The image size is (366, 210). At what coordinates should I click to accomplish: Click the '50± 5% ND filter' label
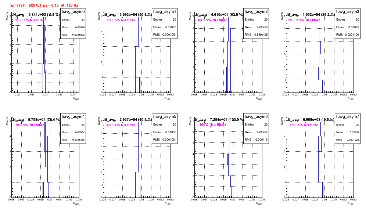click(x=121, y=20)
